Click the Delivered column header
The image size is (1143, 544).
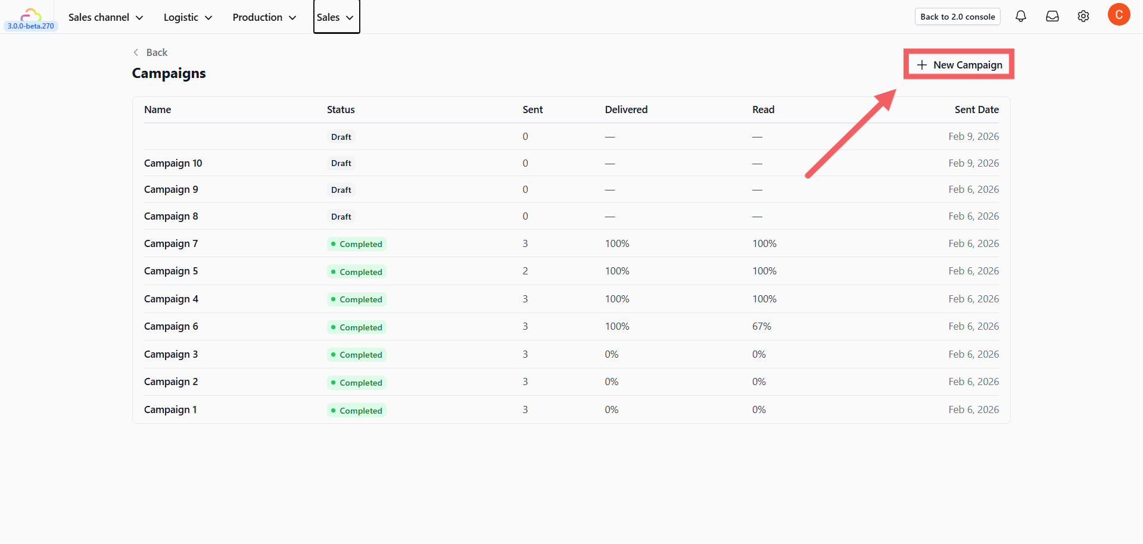[626, 110]
